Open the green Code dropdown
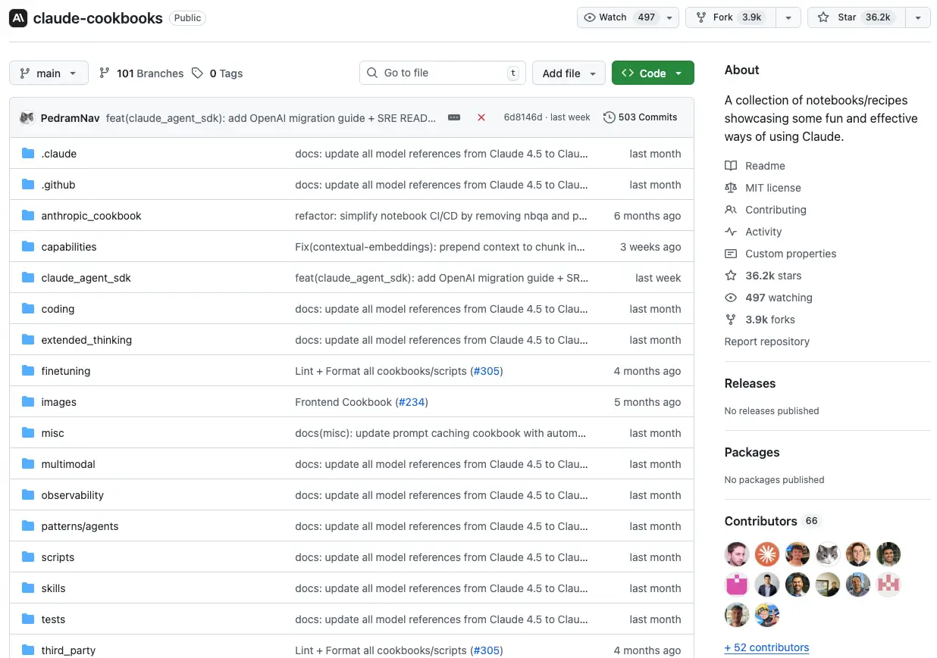 652,73
